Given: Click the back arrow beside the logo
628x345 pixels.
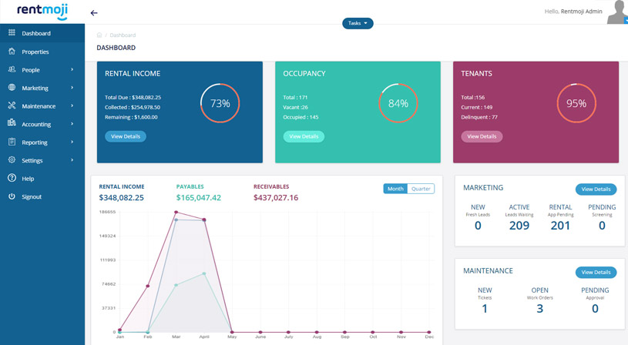Looking at the screenshot, I should click(x=94, y=13).
